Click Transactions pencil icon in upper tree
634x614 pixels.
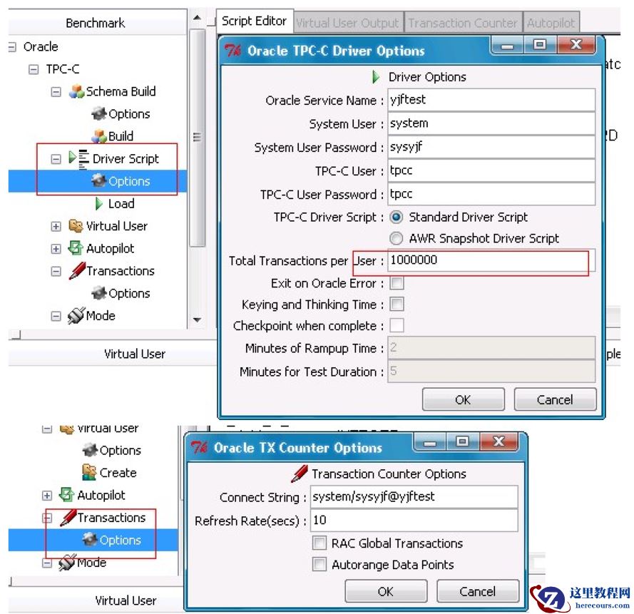point(77,270)
